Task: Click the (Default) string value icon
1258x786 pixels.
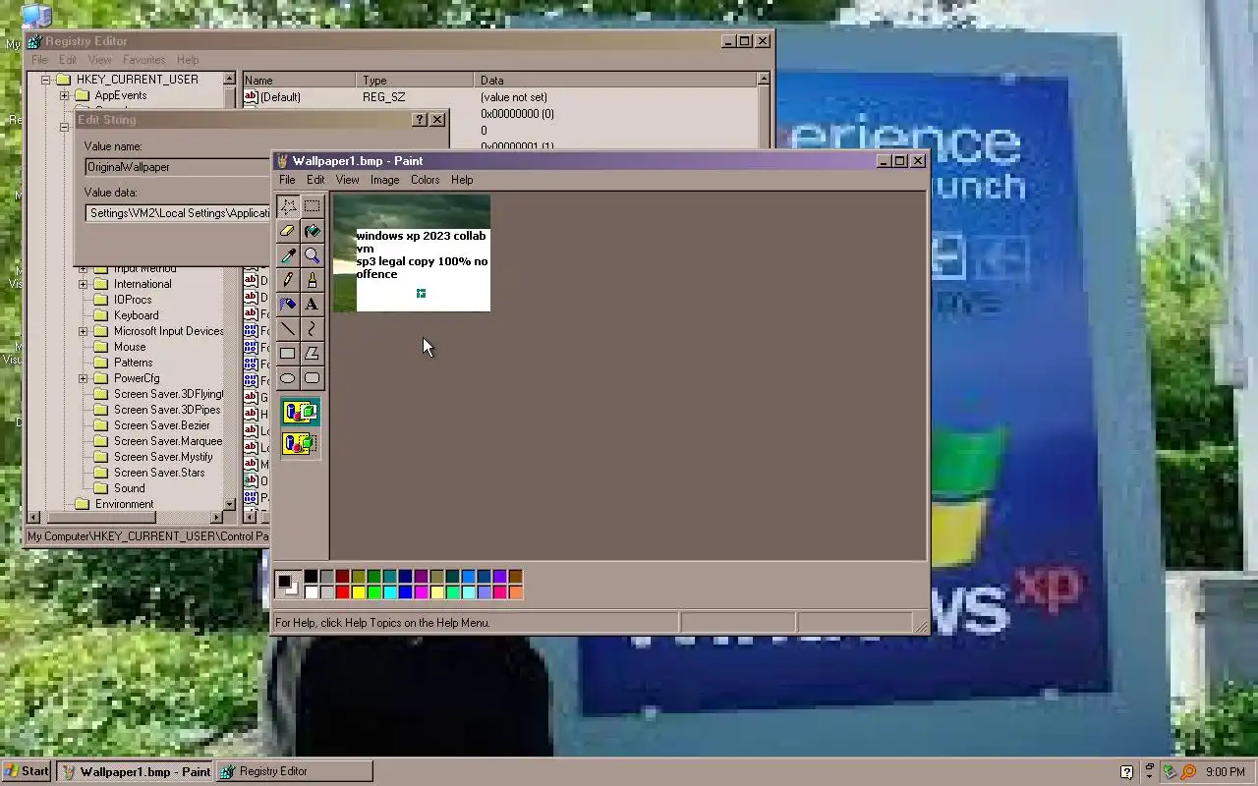Action: tap(251, 97)
